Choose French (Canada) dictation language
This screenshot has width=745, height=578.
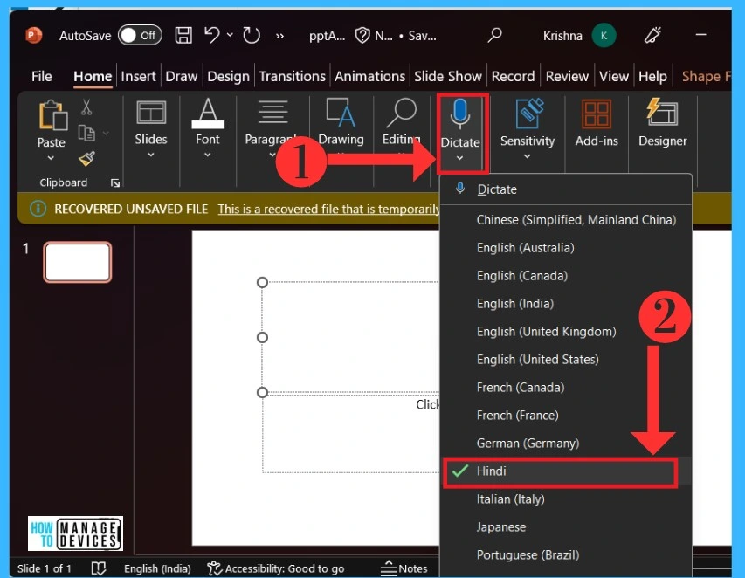(565, 387)
